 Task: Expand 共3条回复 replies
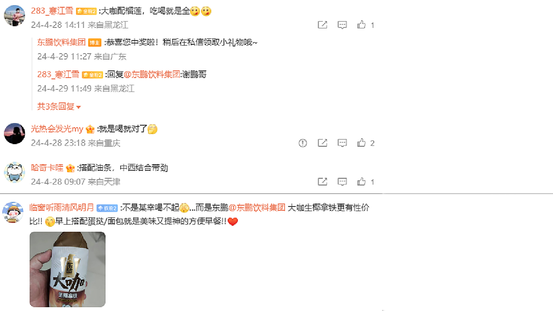(x=59, y=107)
